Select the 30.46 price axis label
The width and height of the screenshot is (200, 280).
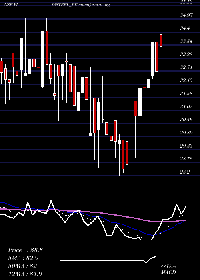pyautogui.click(x=186, y=120)
